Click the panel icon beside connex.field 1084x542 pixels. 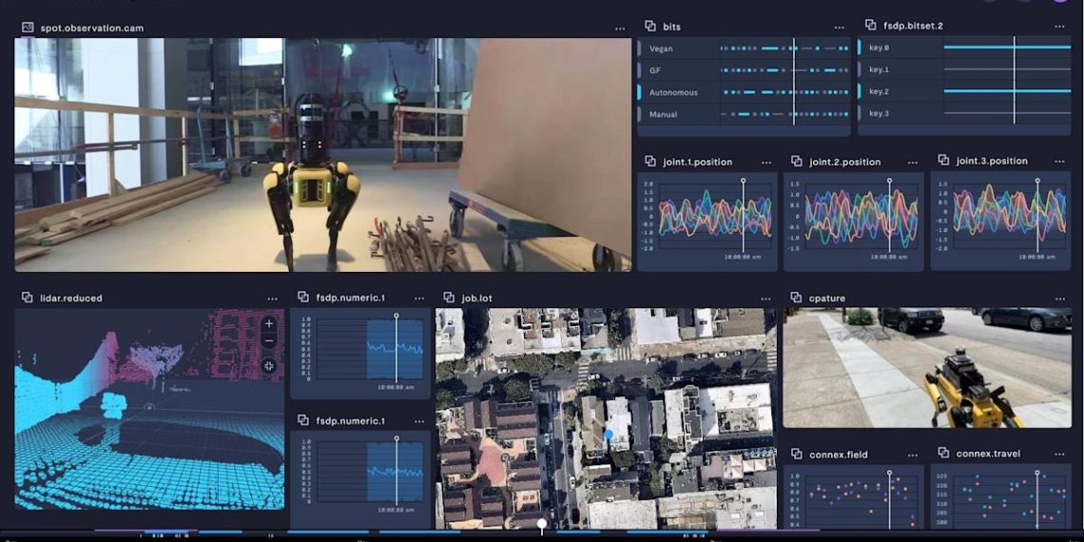coord(797,454)
